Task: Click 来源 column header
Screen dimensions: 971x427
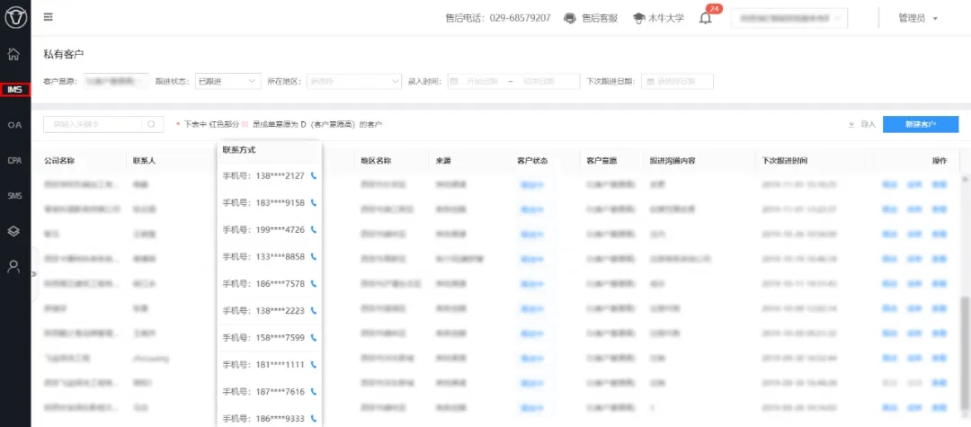Action: (x=442, y=161)
